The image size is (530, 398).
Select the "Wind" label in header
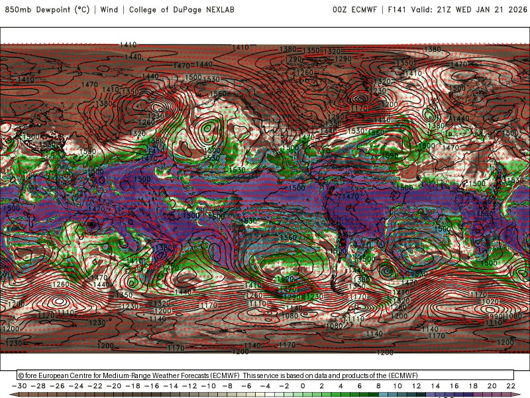109,9
